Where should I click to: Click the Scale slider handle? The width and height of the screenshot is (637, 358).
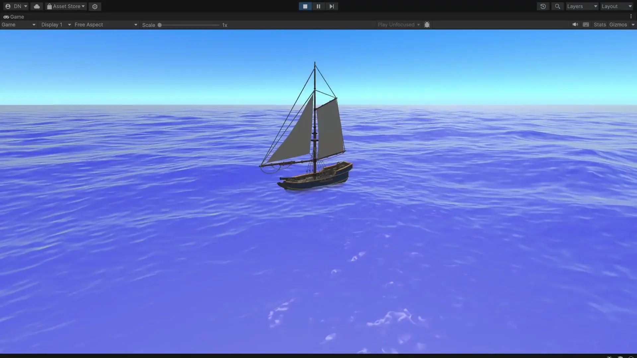160,25
